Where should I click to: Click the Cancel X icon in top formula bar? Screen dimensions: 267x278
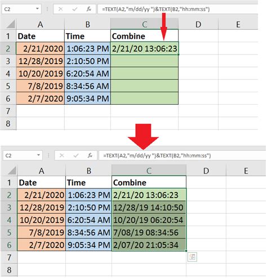(60, 9)
